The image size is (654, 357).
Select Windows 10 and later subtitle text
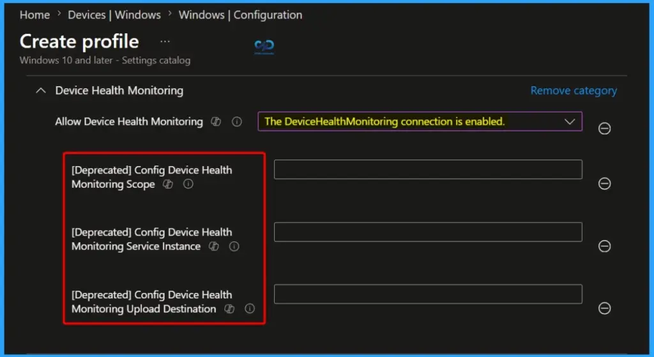pos(105,61)
